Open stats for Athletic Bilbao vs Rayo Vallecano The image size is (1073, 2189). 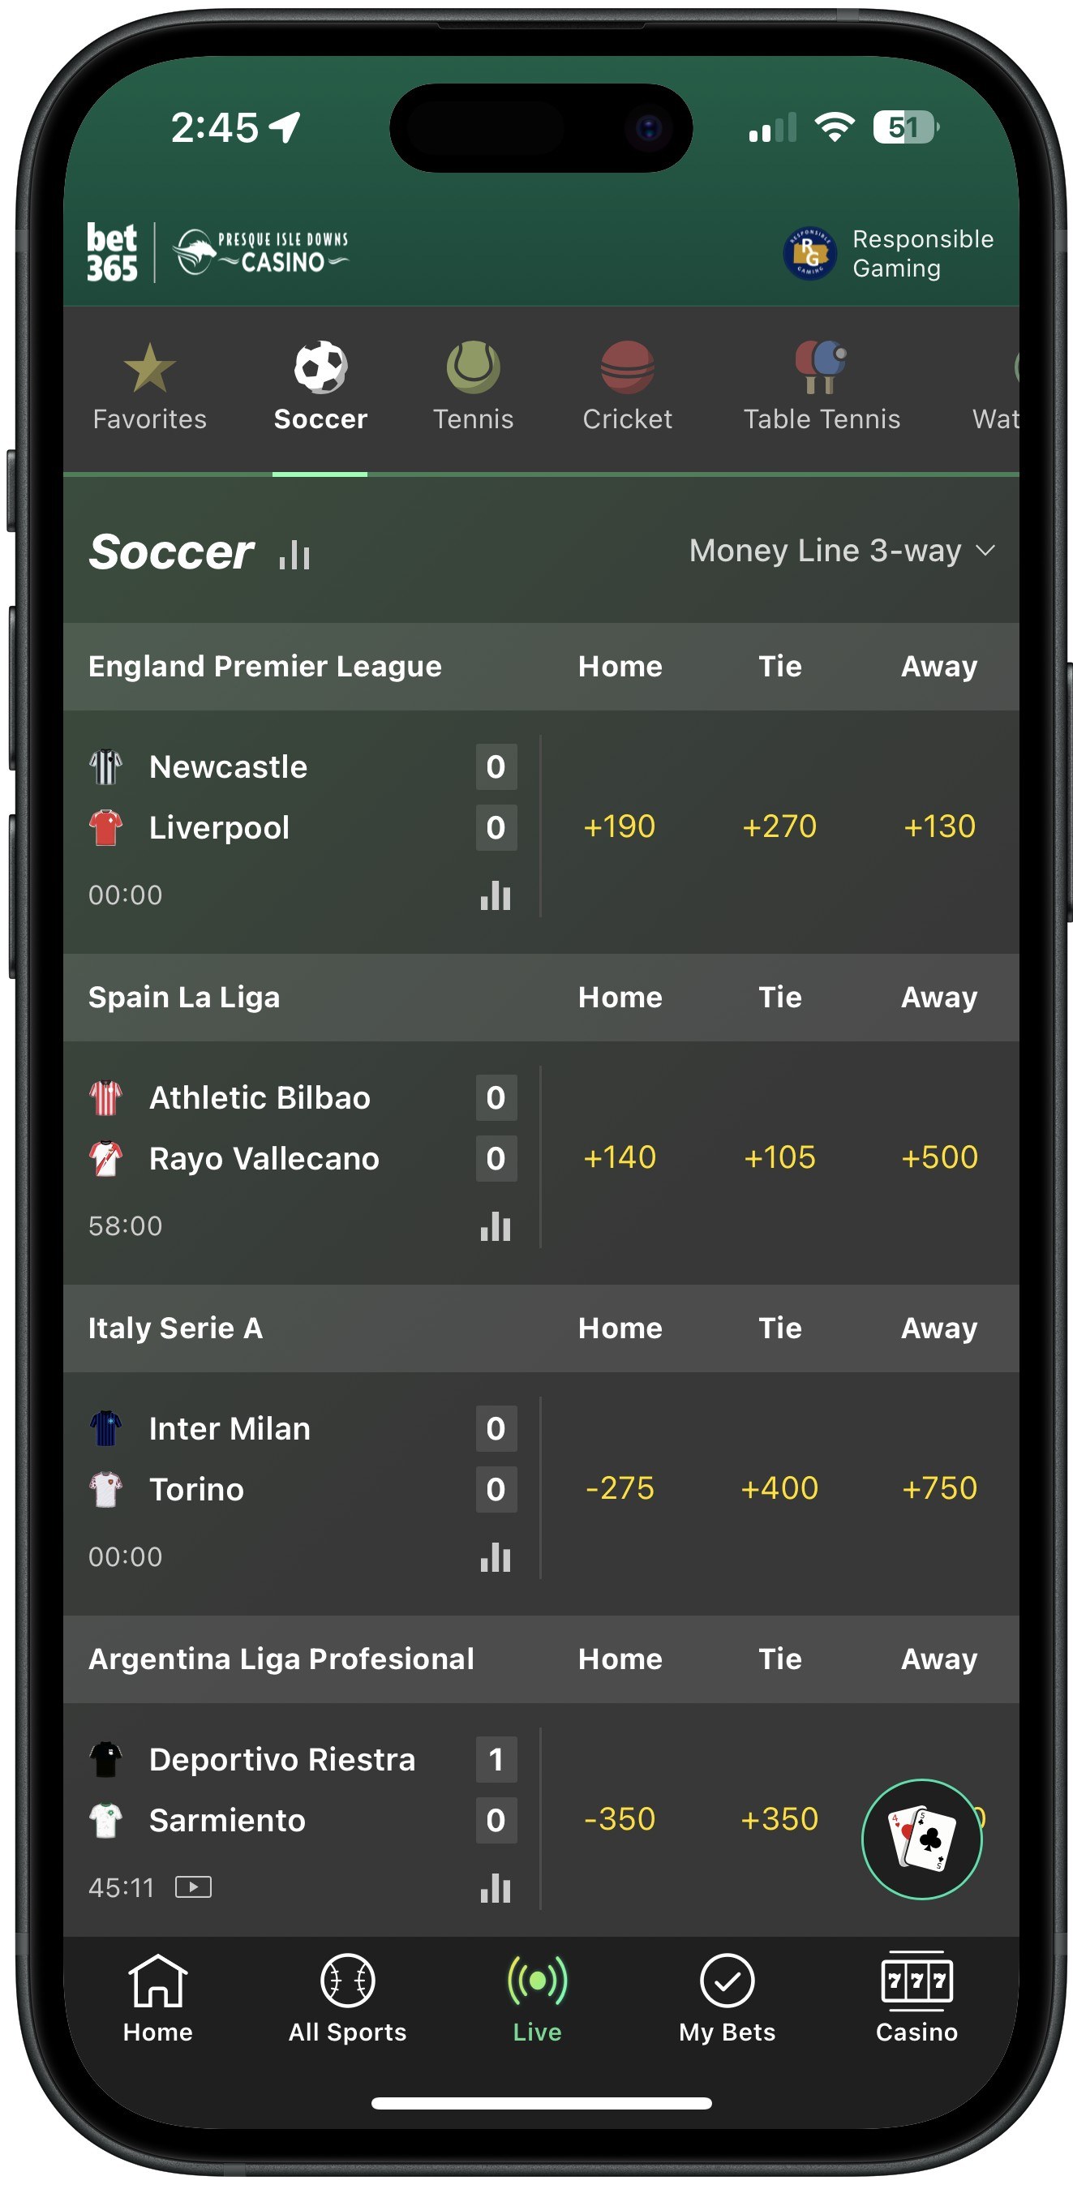(496, 1225)
